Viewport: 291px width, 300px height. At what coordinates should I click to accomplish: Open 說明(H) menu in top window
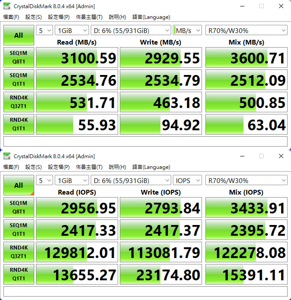coord(117,17)
